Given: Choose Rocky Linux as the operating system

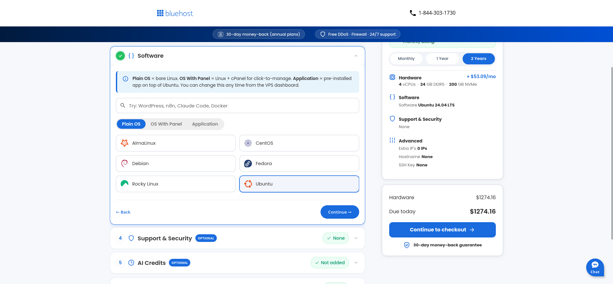Looking at the screenshot, I should 176,184.
